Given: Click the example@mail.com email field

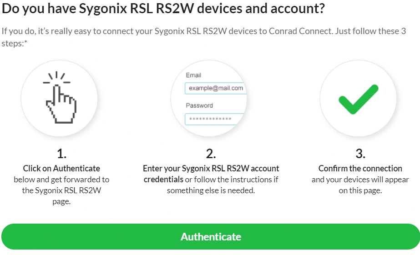Looking at the screenshot, I should coord(215,88).
